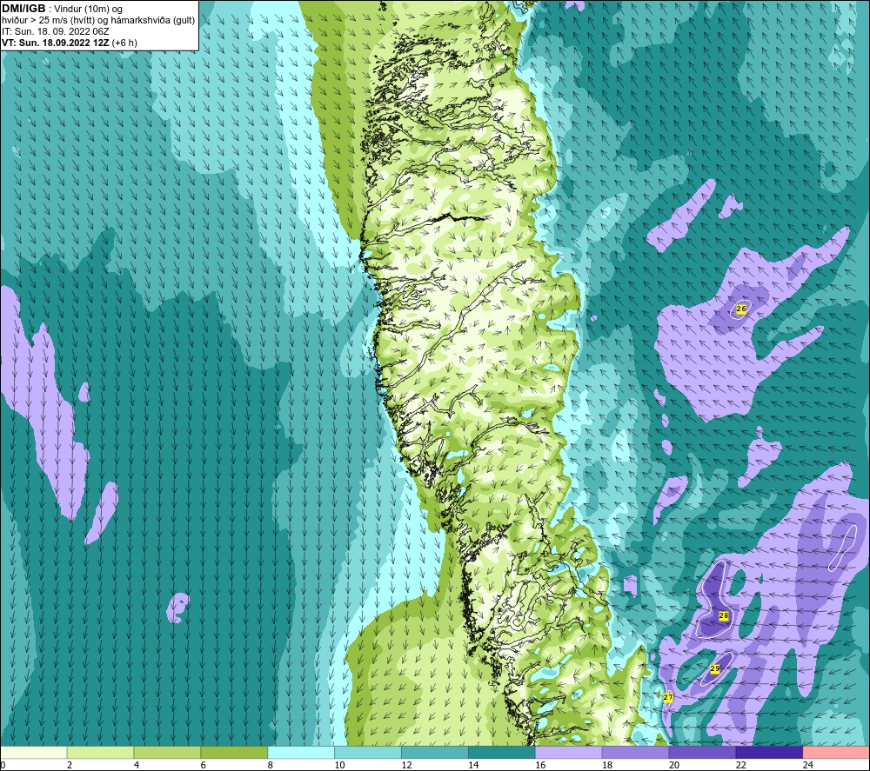Pick the palest cream 0–2 scale swatch
This screenshot has width=870, height=771.
click(x=34, y=752)
